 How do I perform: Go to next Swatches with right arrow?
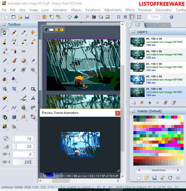178,170
